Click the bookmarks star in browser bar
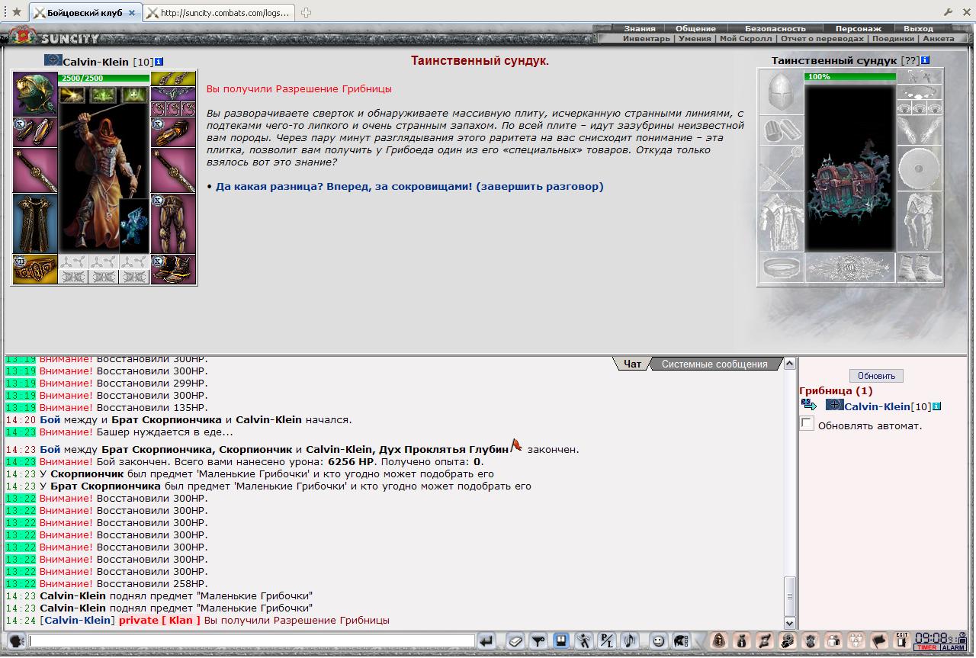 [x=17, y=12]
